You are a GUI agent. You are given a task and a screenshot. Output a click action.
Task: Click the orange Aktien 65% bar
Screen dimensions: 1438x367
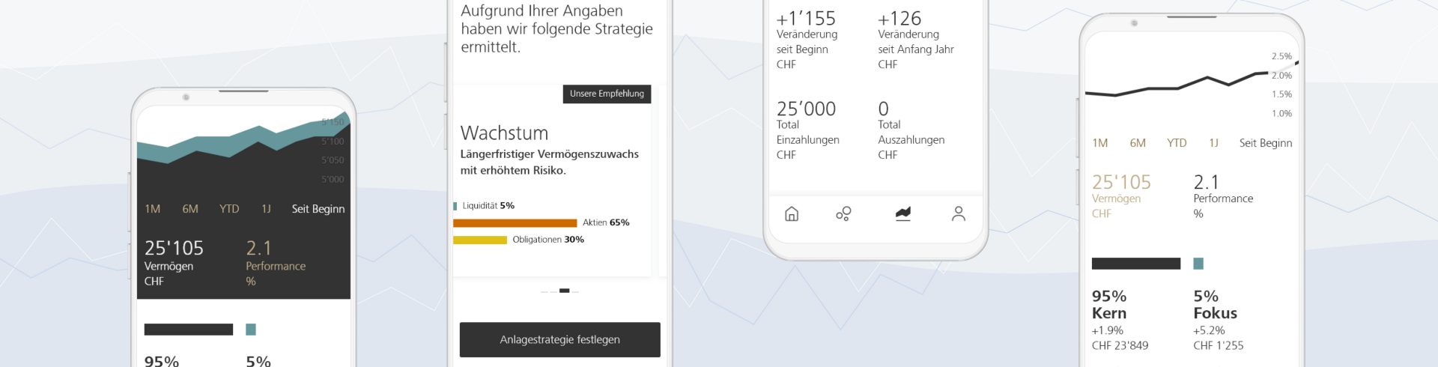point(515,223)
